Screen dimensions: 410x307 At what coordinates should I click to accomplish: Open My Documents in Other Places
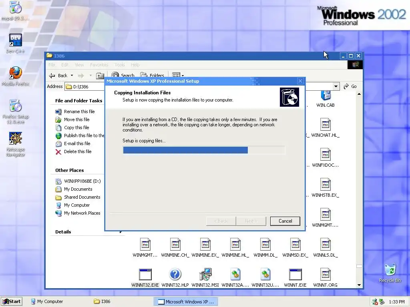click(78, 189)
